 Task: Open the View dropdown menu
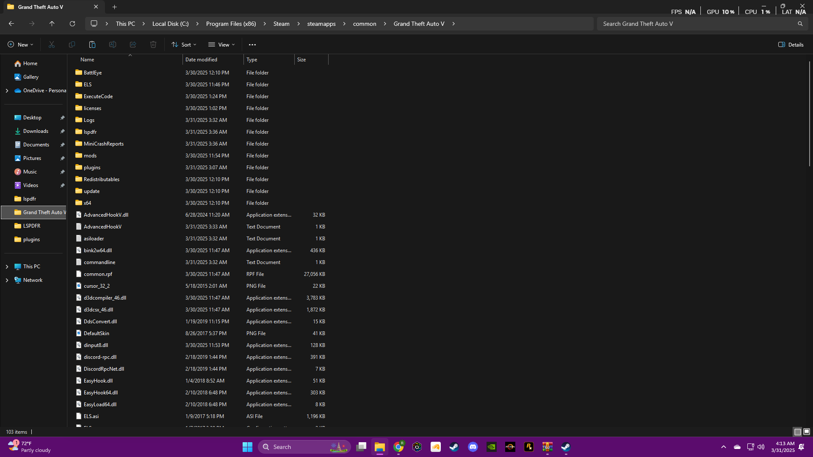pos(221,44)
